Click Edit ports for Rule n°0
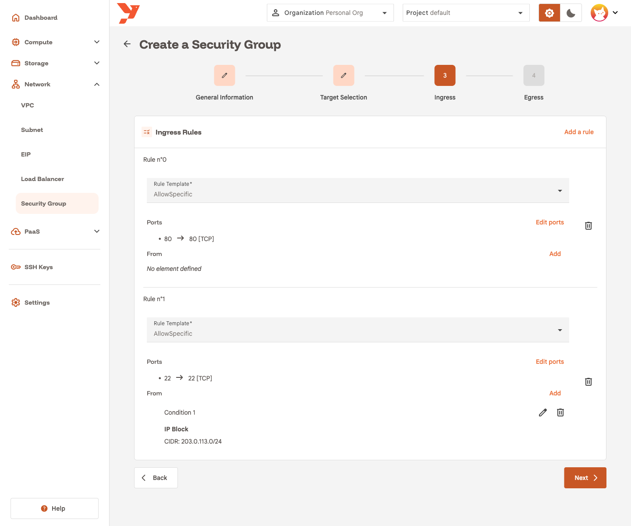631x526 pixels. tap(550, 222)
